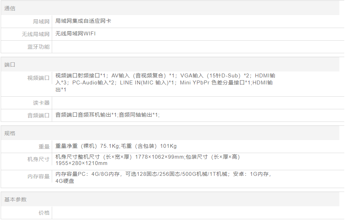
Task: Click the 端口 section header
Action: click(10, 65)
